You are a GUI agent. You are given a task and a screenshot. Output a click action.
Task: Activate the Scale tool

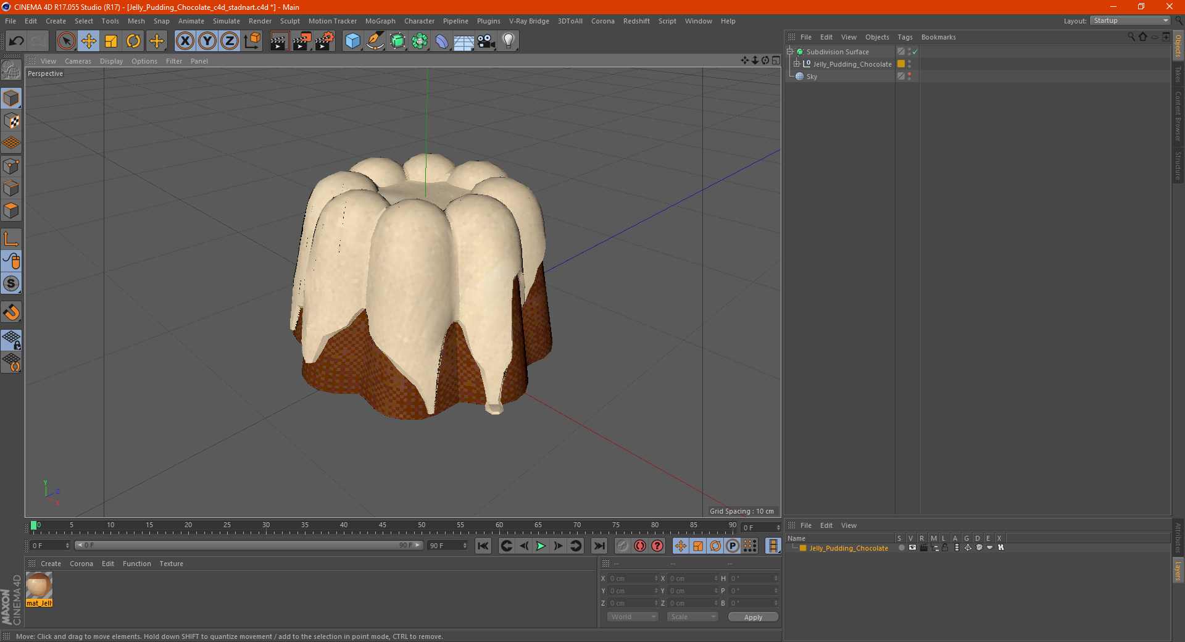[111, 41]
